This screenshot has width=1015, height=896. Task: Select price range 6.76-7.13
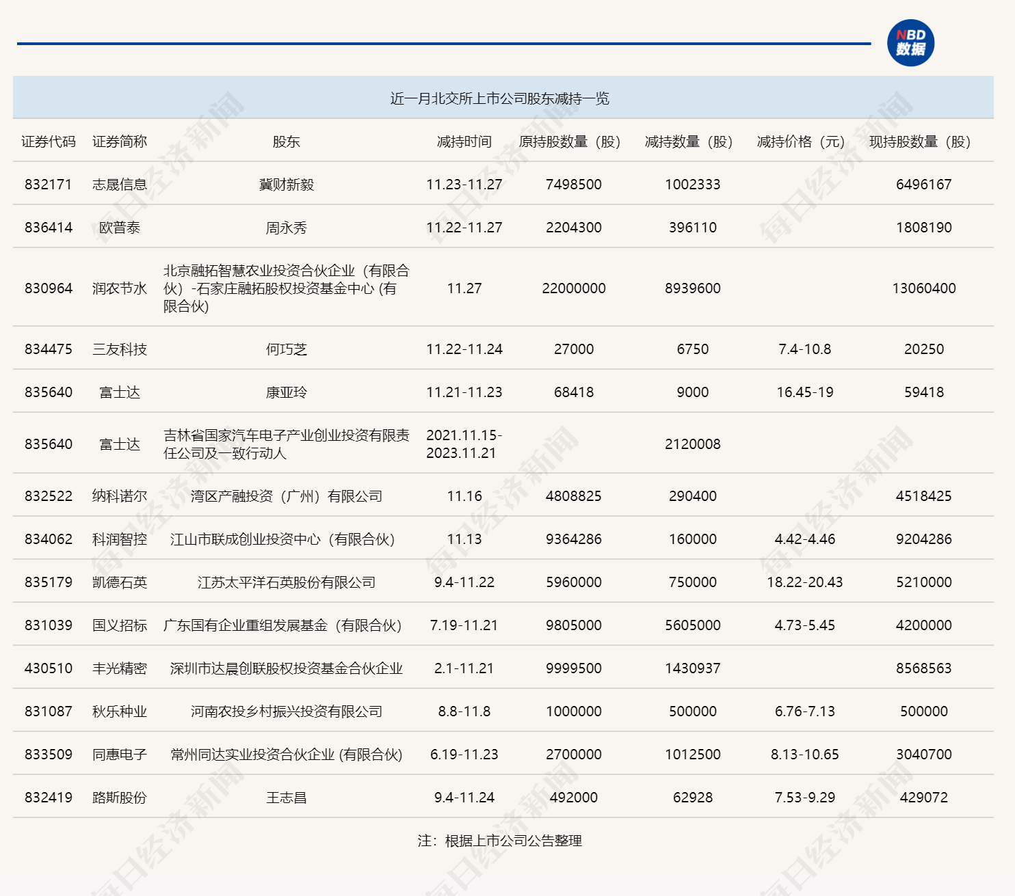(804, 711)
